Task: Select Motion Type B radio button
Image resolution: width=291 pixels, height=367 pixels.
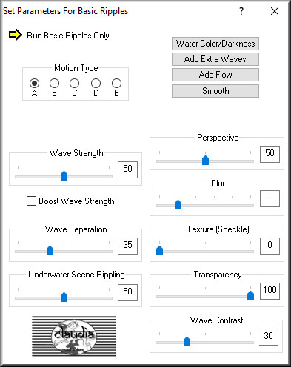Action: click(x=54, y=83)
